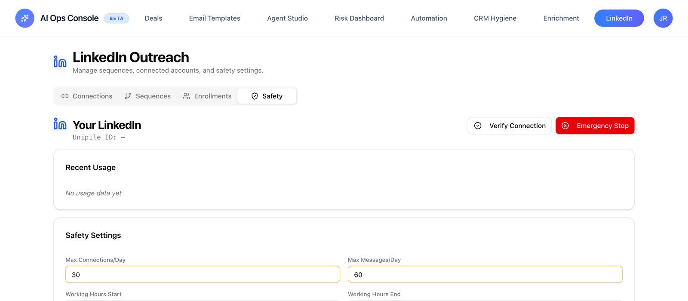
Task: Click the Working Hours End label
Action: 374,294
